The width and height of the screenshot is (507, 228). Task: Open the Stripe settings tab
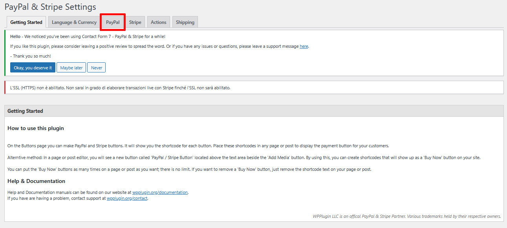pyautogui.click(x=135, y=22)
